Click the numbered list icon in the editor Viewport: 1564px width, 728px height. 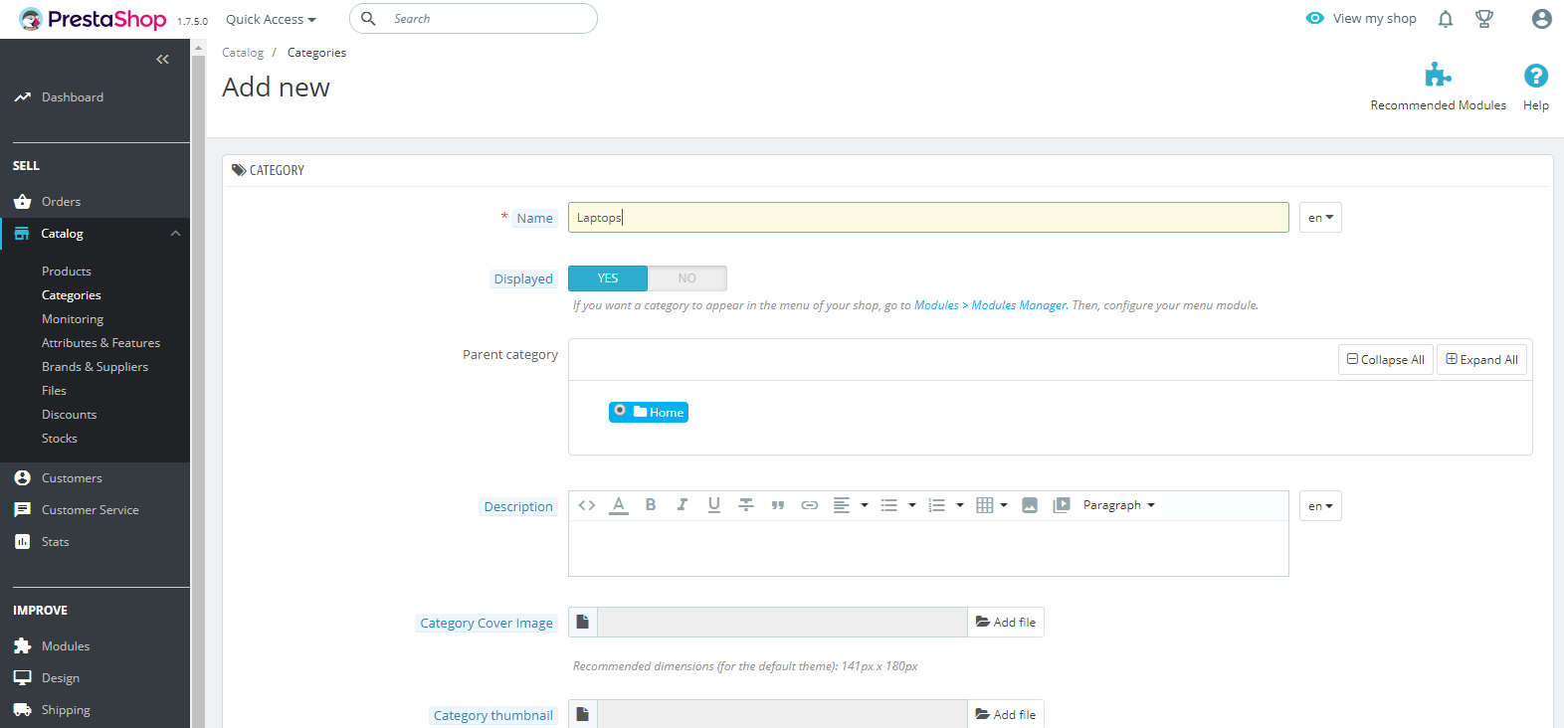[937, 505]
